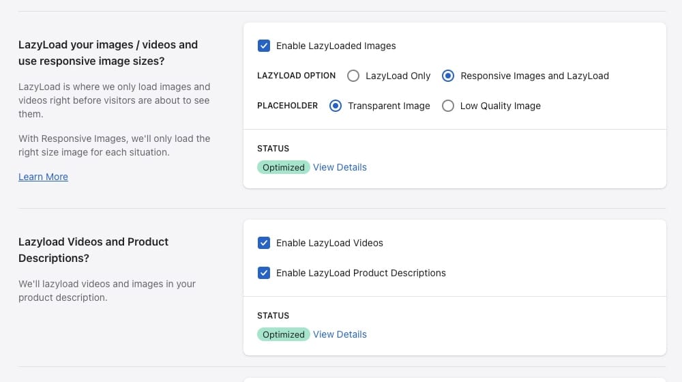Select Transparent Image placeholder radio button

coord(336,106)
